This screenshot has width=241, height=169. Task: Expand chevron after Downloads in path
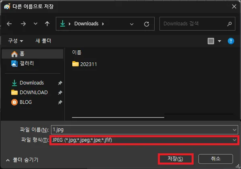[103, 24]
